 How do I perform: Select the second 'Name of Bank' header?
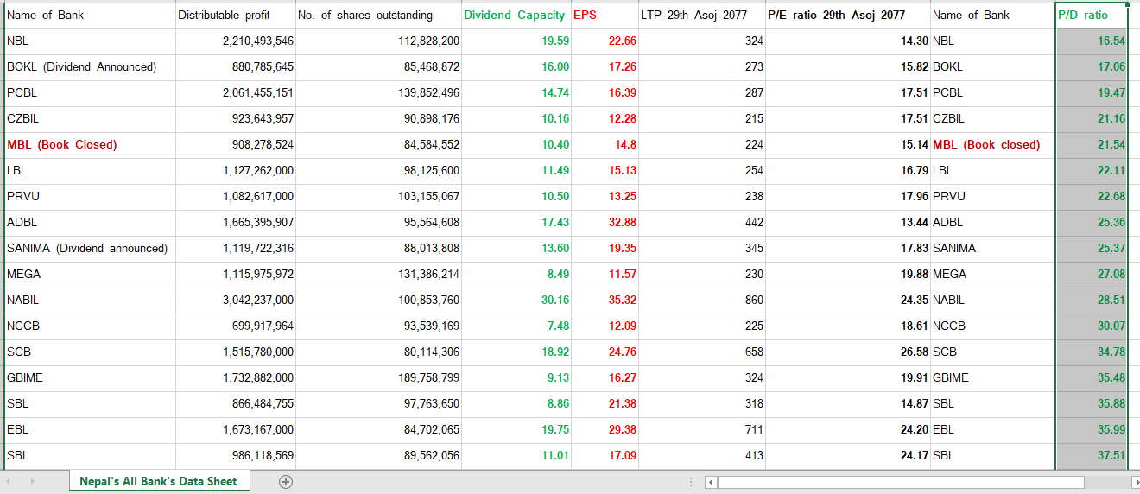[993, 15]
